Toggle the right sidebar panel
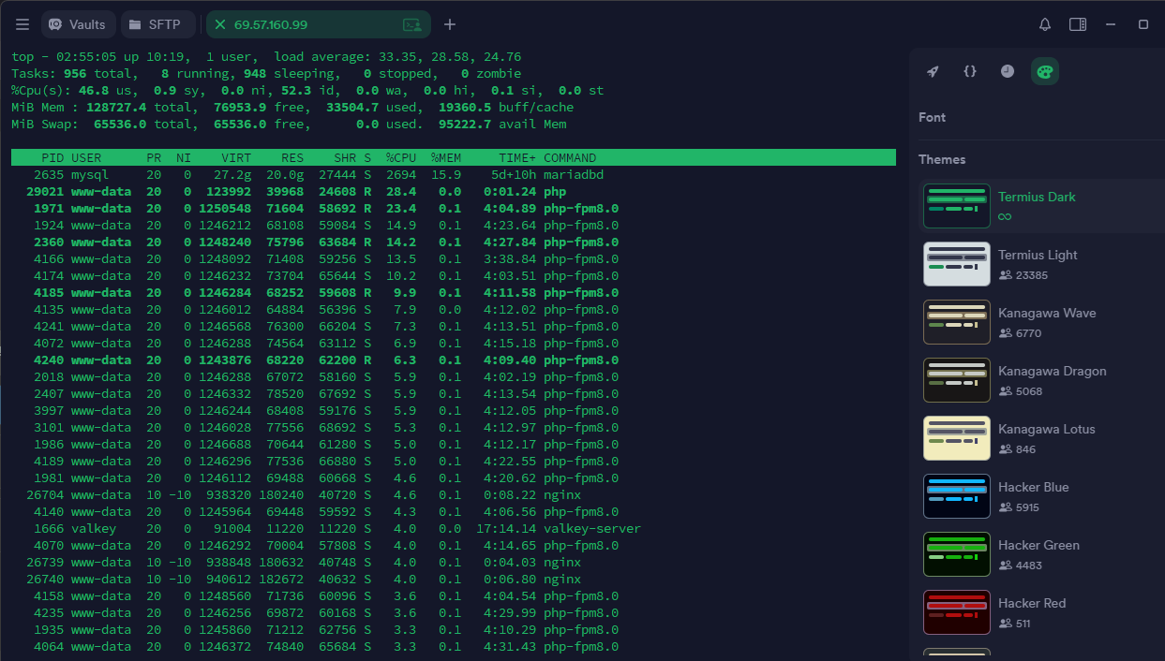The height and width of the screenshot is (661, 1165). (1078, 24)
